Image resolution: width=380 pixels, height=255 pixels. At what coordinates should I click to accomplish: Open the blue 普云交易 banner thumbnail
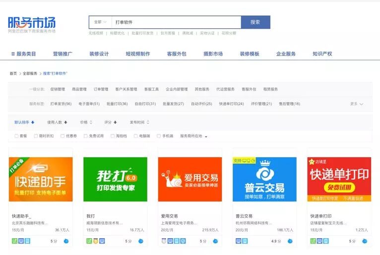[264, 179]
